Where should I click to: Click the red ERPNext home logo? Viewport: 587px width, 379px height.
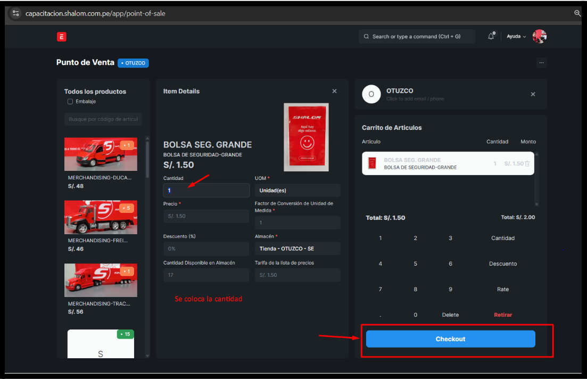point(62,37)
